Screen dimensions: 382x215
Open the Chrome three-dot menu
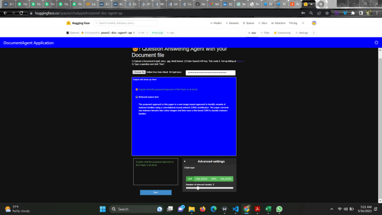pos(377,13)
